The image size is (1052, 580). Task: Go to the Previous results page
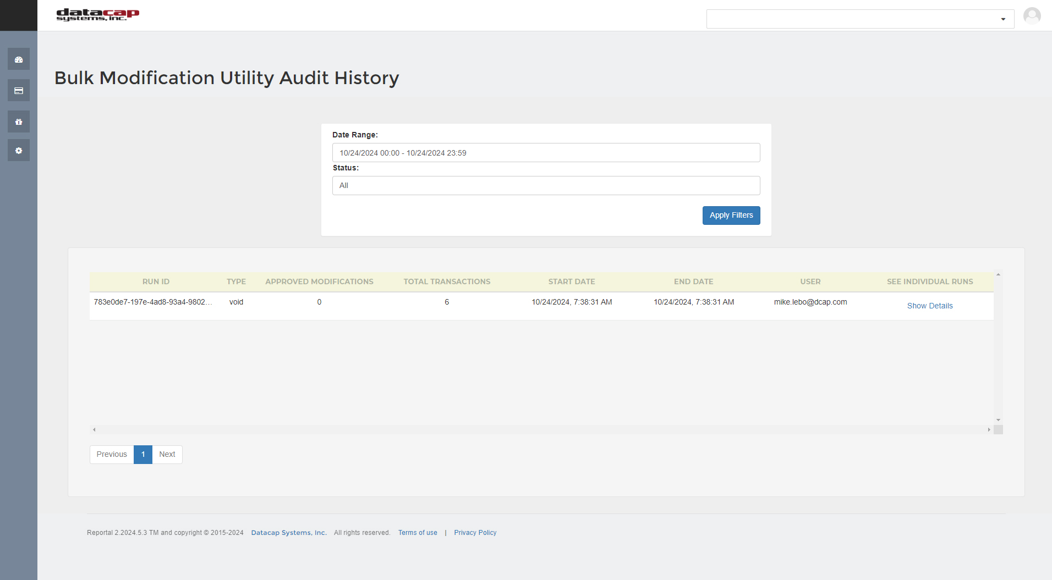(112, 455)
